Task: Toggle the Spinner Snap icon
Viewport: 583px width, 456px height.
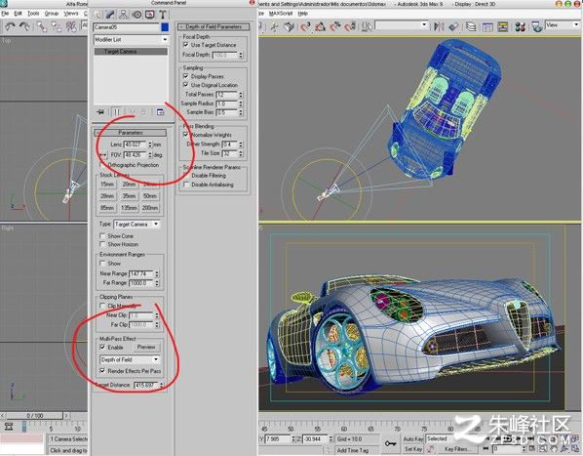Action: pos(350,26)
